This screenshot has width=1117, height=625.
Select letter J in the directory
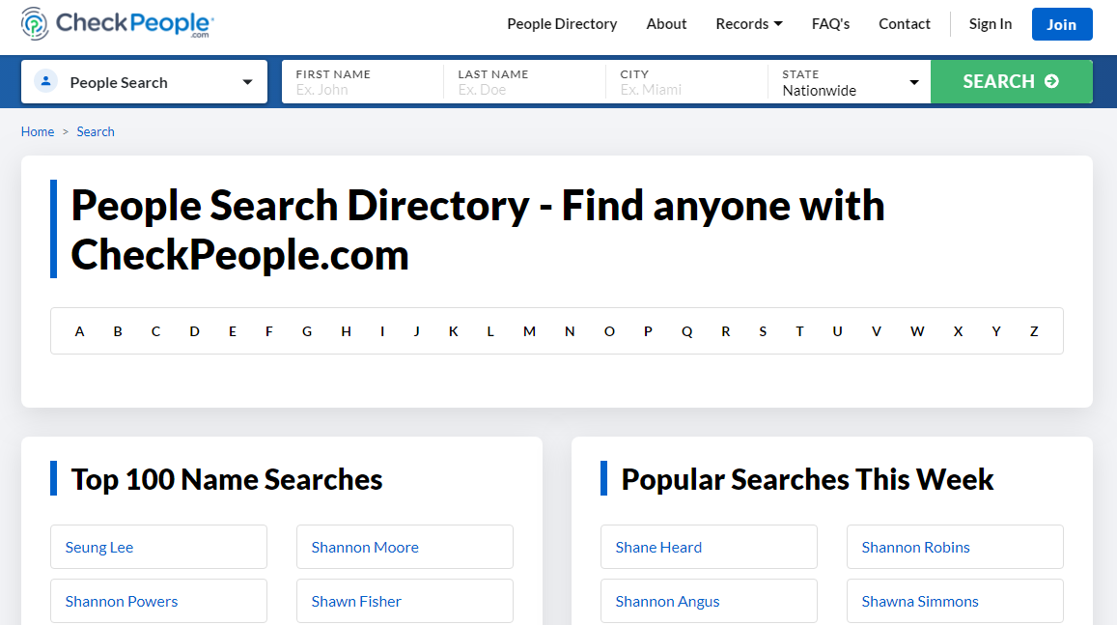pos(417,331)
